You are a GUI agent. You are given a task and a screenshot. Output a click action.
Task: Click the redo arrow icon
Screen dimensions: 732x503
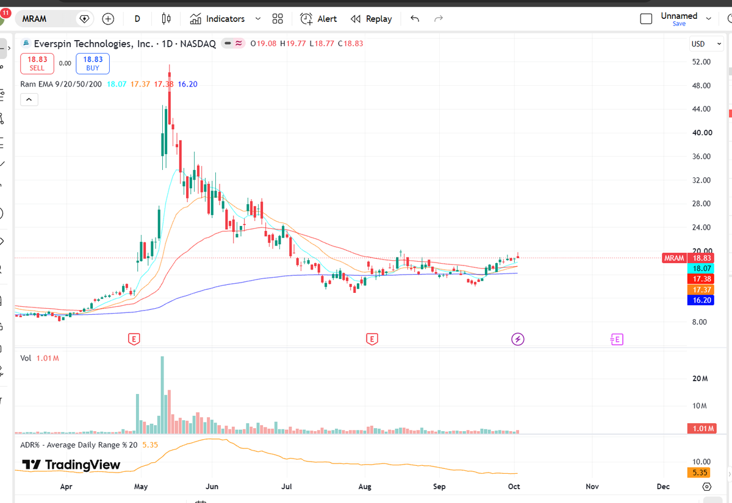[x=438, y=19]
